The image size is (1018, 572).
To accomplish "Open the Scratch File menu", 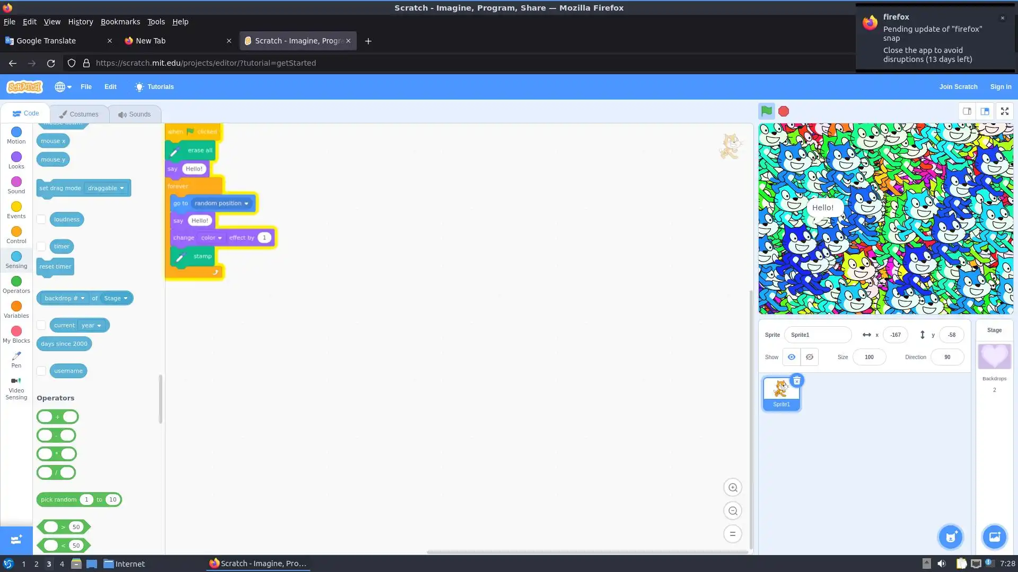I will point(86,87).
